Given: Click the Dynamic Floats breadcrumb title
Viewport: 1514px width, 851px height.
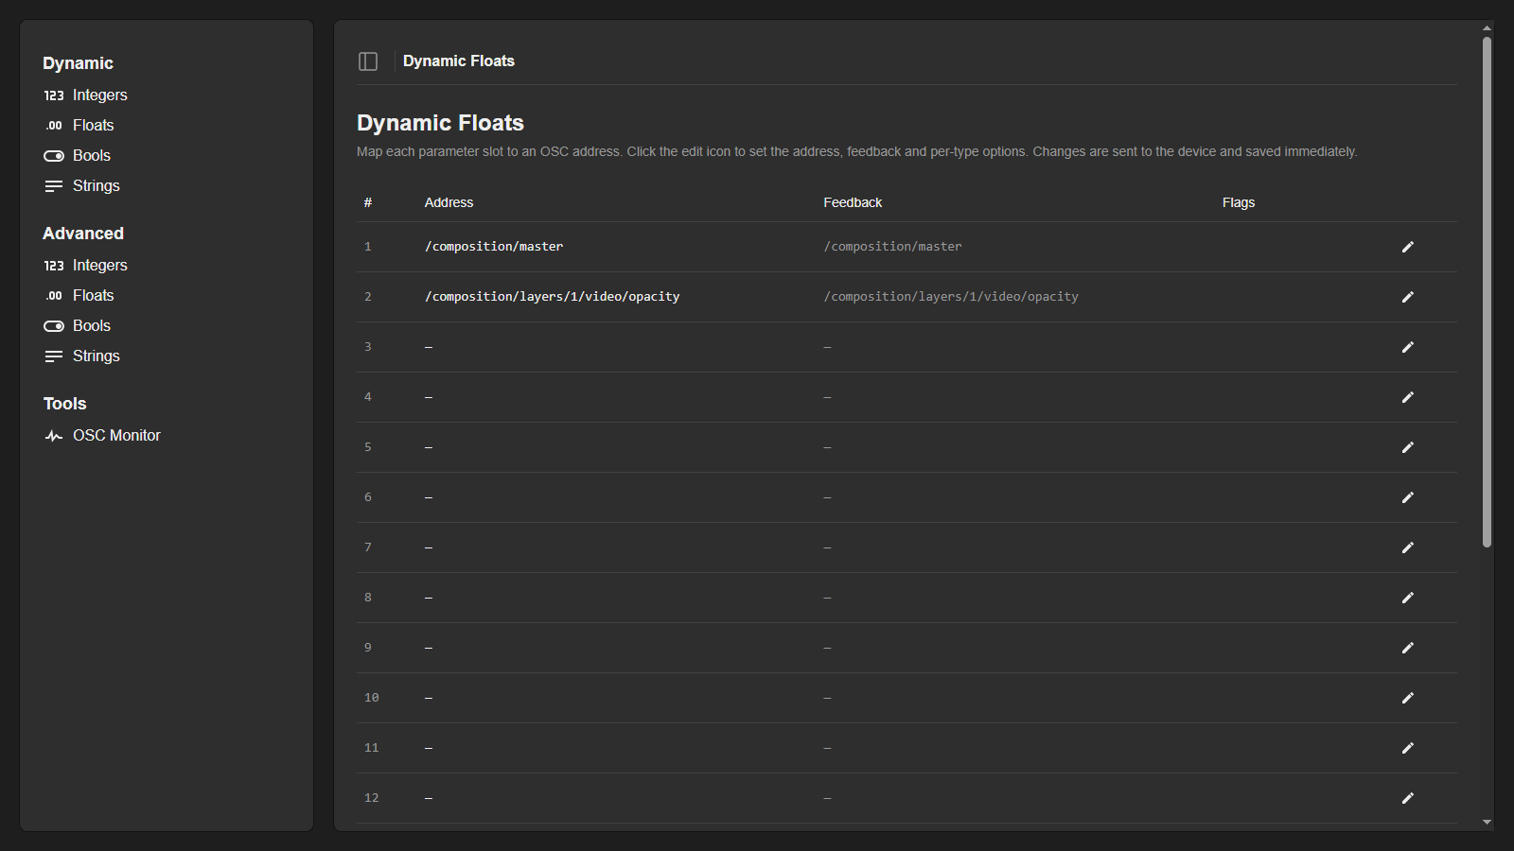Looking at the screenshot, I should [459, 61].
